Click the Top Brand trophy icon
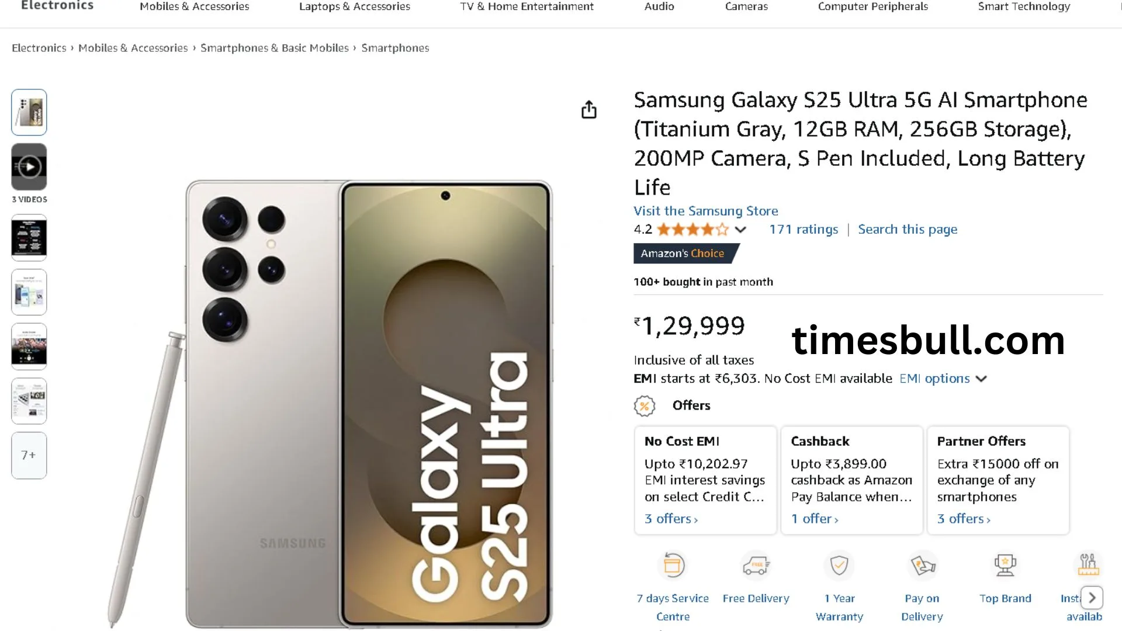Screen dimensions: 1122x631 click(1005, 566)
